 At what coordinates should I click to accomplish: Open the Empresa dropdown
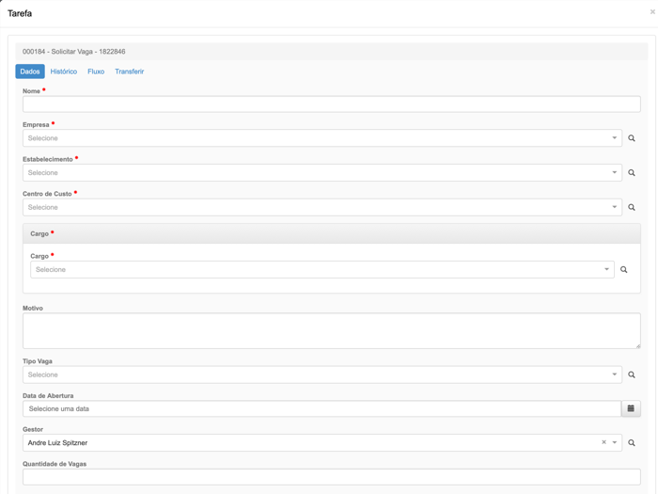322,138
